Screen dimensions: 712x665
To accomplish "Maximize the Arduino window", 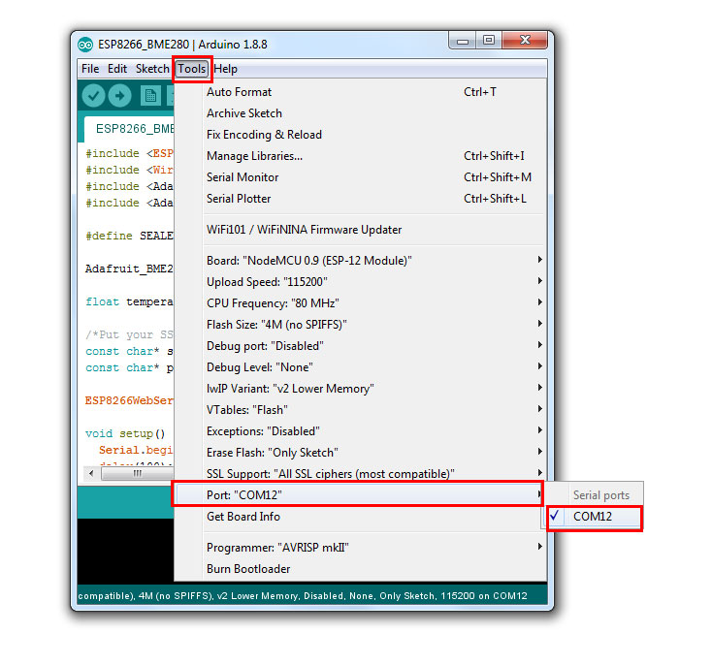I will click(x=489, y=41).
